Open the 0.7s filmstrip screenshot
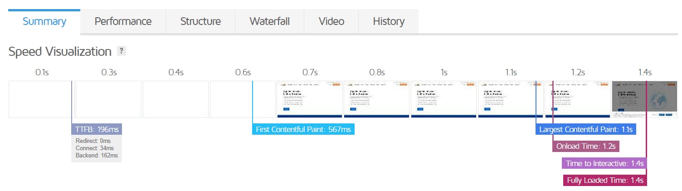682x191 pixels. pos(310,99)
